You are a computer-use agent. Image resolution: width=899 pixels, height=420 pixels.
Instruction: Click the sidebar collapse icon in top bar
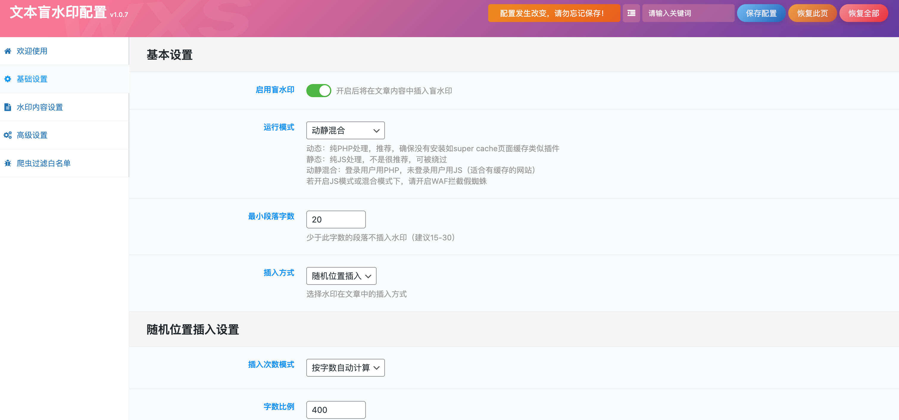point(631,13)
